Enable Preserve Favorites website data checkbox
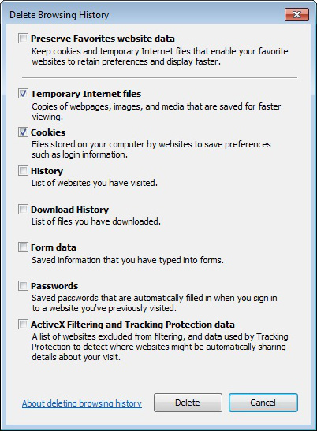 (x=23, y=39)
